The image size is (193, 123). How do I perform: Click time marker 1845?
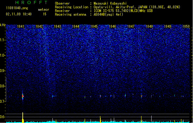point(94,26)
